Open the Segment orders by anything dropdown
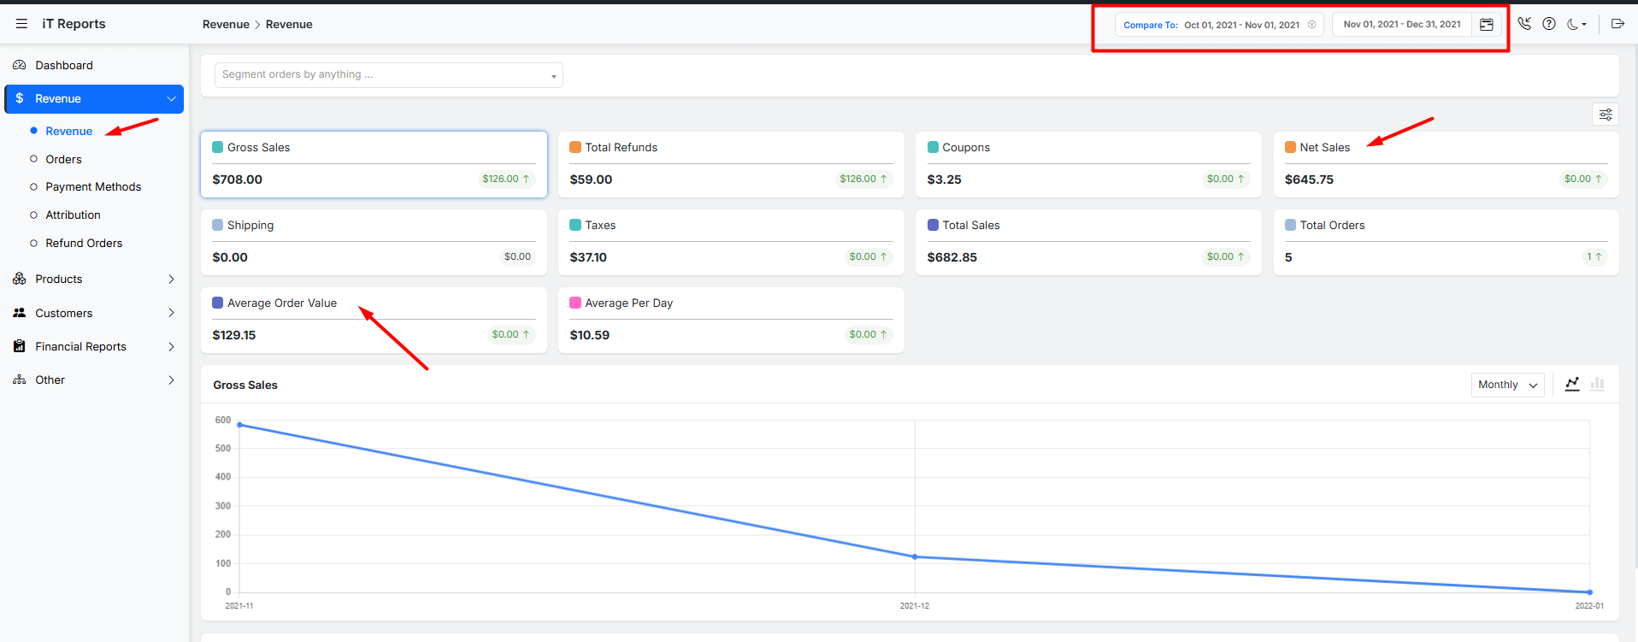 coord(388,75)
